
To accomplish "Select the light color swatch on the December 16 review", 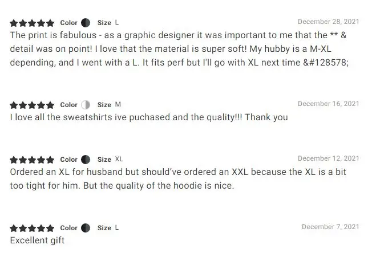I will pyautogui.click(x=86, y=105).
